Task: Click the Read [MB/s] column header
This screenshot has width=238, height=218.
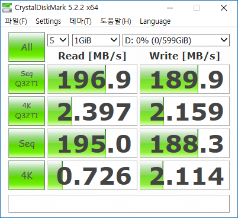Action: (92, 56)
